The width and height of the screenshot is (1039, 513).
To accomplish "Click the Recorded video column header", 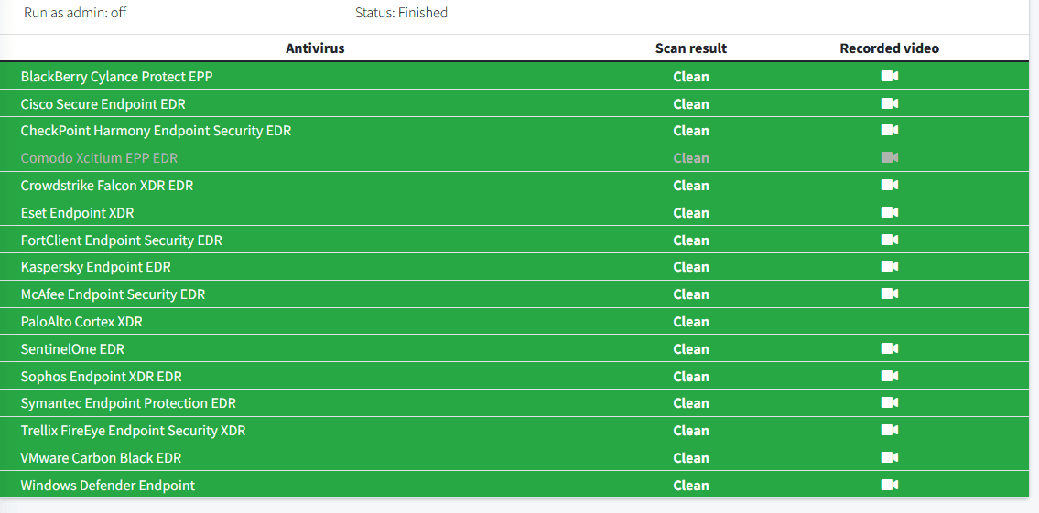I will [x=889, y=48].
